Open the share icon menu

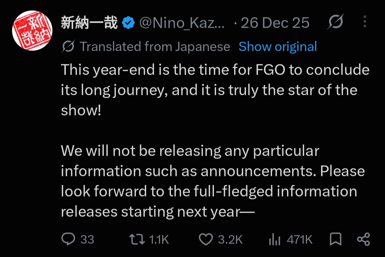tap(363, 239)
